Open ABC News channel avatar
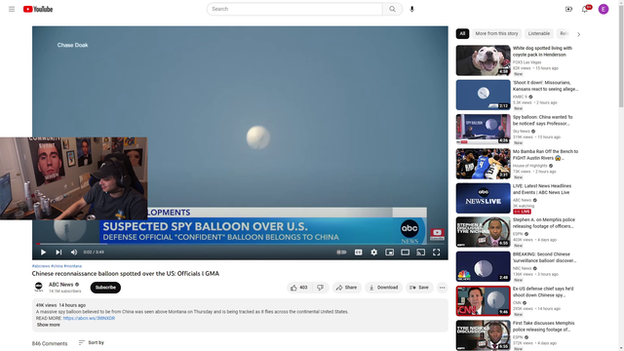 pos(39,287)
